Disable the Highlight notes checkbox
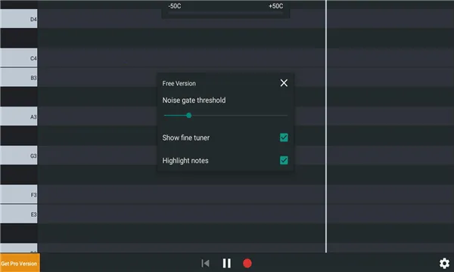 click(284, 160)
